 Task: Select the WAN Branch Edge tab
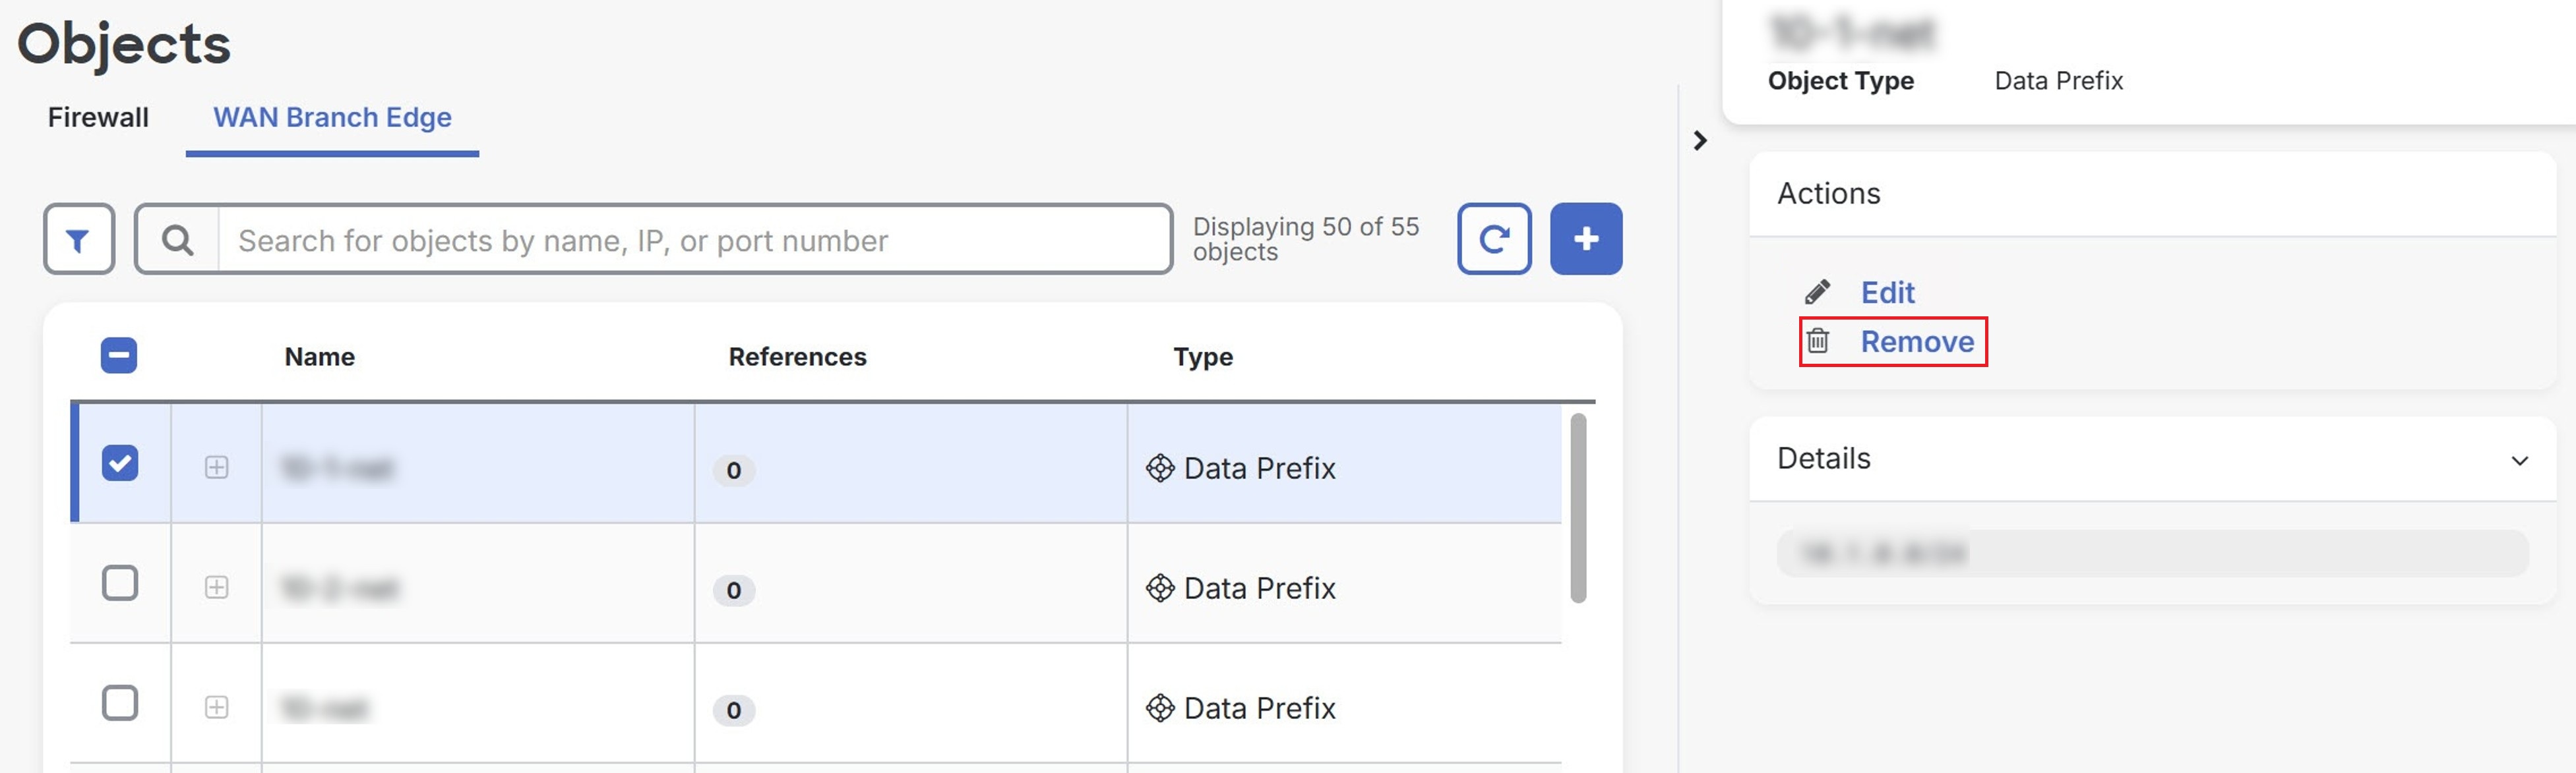[x=331, y=117]
